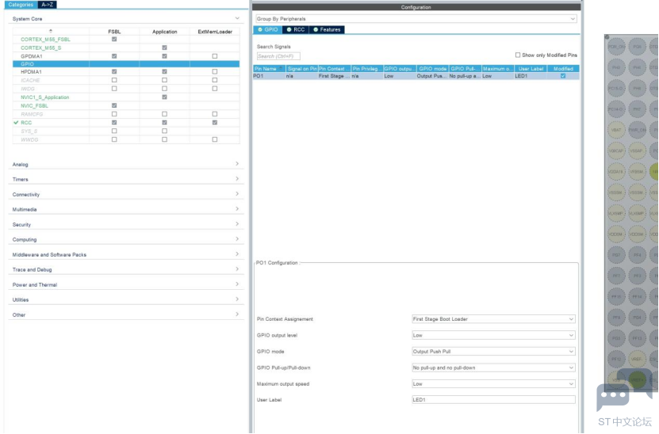Click the PF7 pin in pinout
The height and width of the screenshot is (434, 659).
point(616,276)
